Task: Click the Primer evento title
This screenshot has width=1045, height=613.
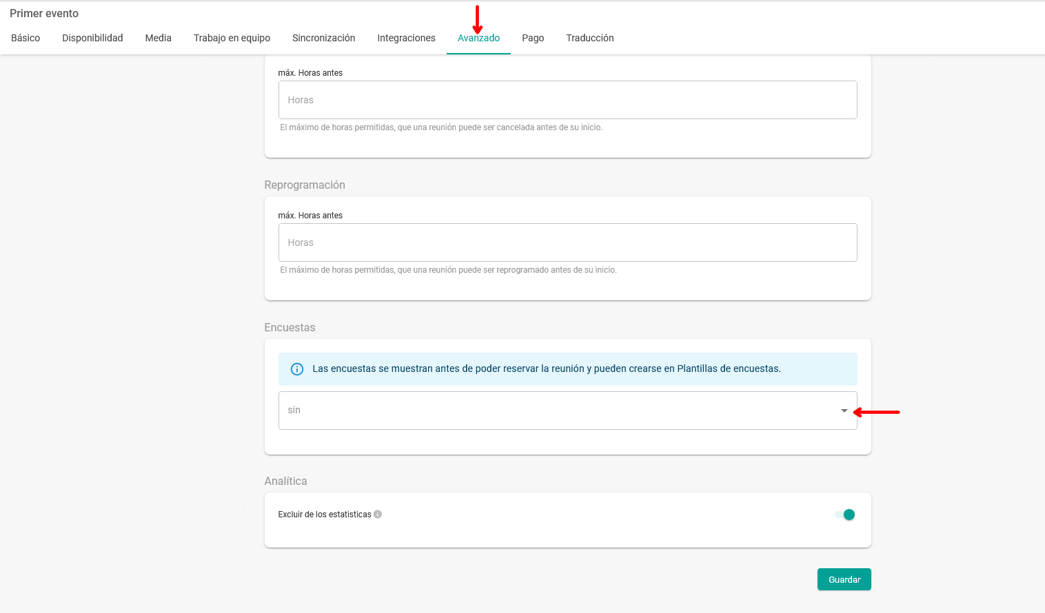Action: pyautogui.click(x=44, y=13)
